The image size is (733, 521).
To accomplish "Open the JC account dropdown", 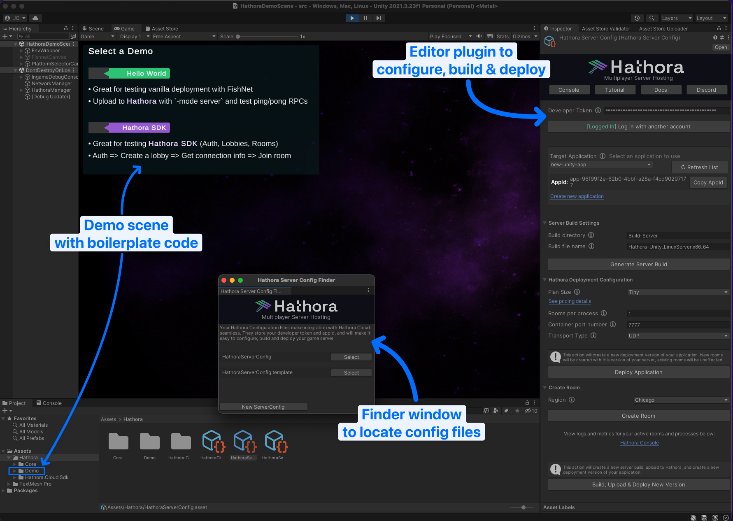I will click(15, 18).
